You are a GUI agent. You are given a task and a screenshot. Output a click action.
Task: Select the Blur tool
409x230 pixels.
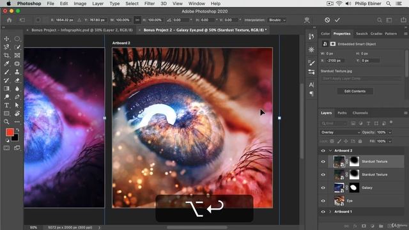[x=17, y=89]
